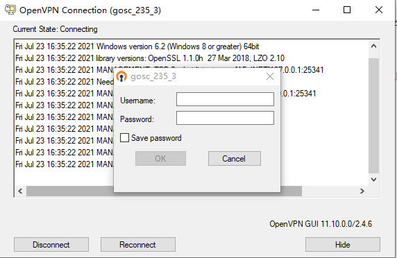Maximize the OpenVPN Connection window
This screenshot has height=258, width=397.
347,10
